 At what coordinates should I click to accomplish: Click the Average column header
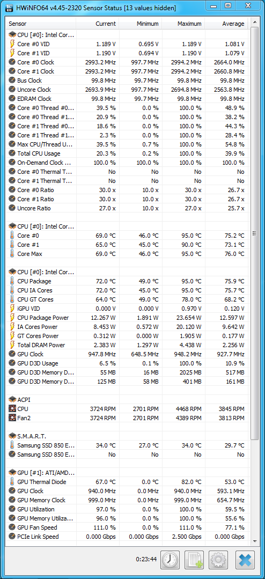click(227, 24)
